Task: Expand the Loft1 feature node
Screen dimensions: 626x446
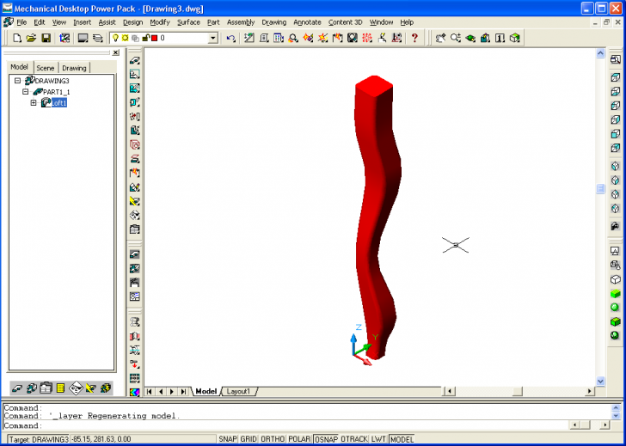Action: [34, 103]
